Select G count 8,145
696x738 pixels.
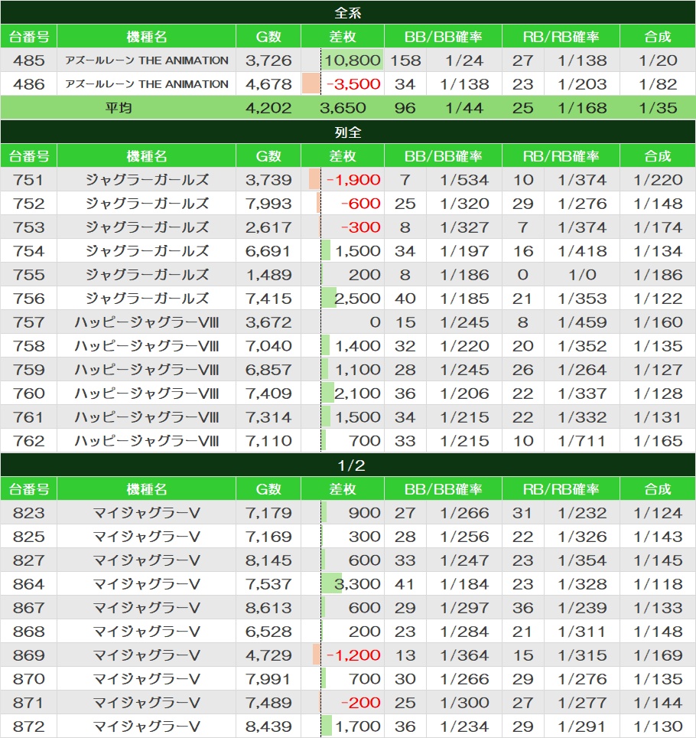click(268, 560)
